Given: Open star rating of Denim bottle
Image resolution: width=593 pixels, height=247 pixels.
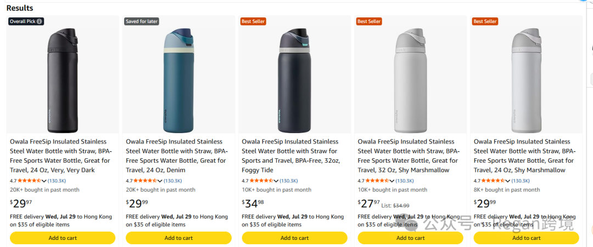Looking at the screenshot, I should [145, 181].
